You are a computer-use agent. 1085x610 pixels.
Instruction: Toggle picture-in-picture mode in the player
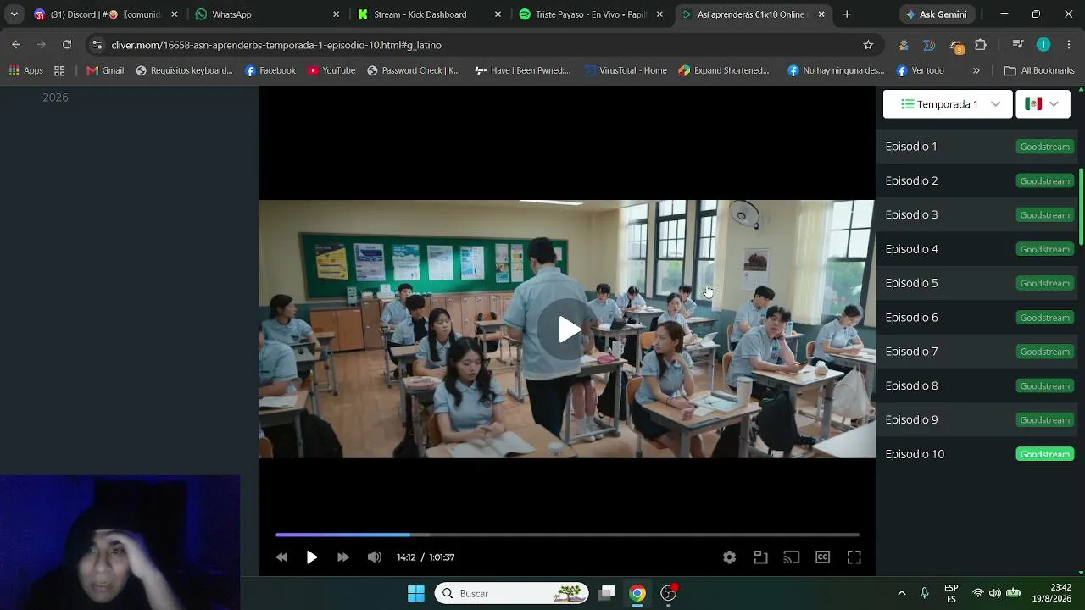[760, 557]
